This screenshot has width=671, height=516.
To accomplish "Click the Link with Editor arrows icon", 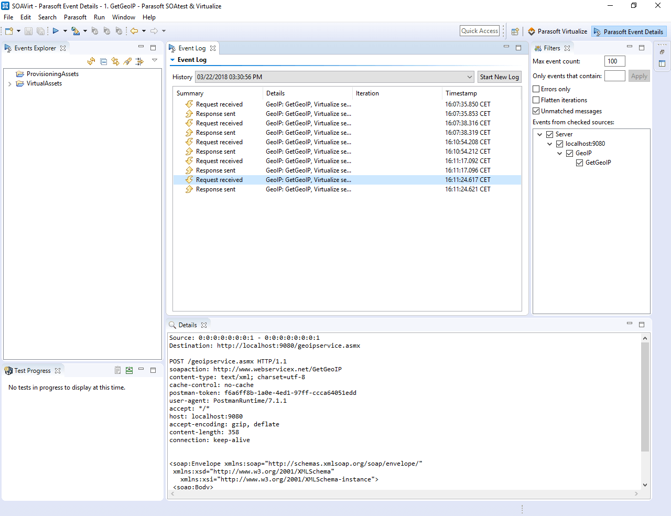I will point(115,61).
